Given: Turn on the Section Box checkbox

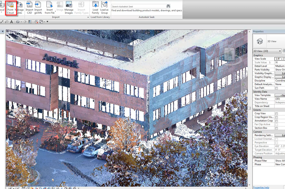Looking at the screenshot, I should (277, 128).
